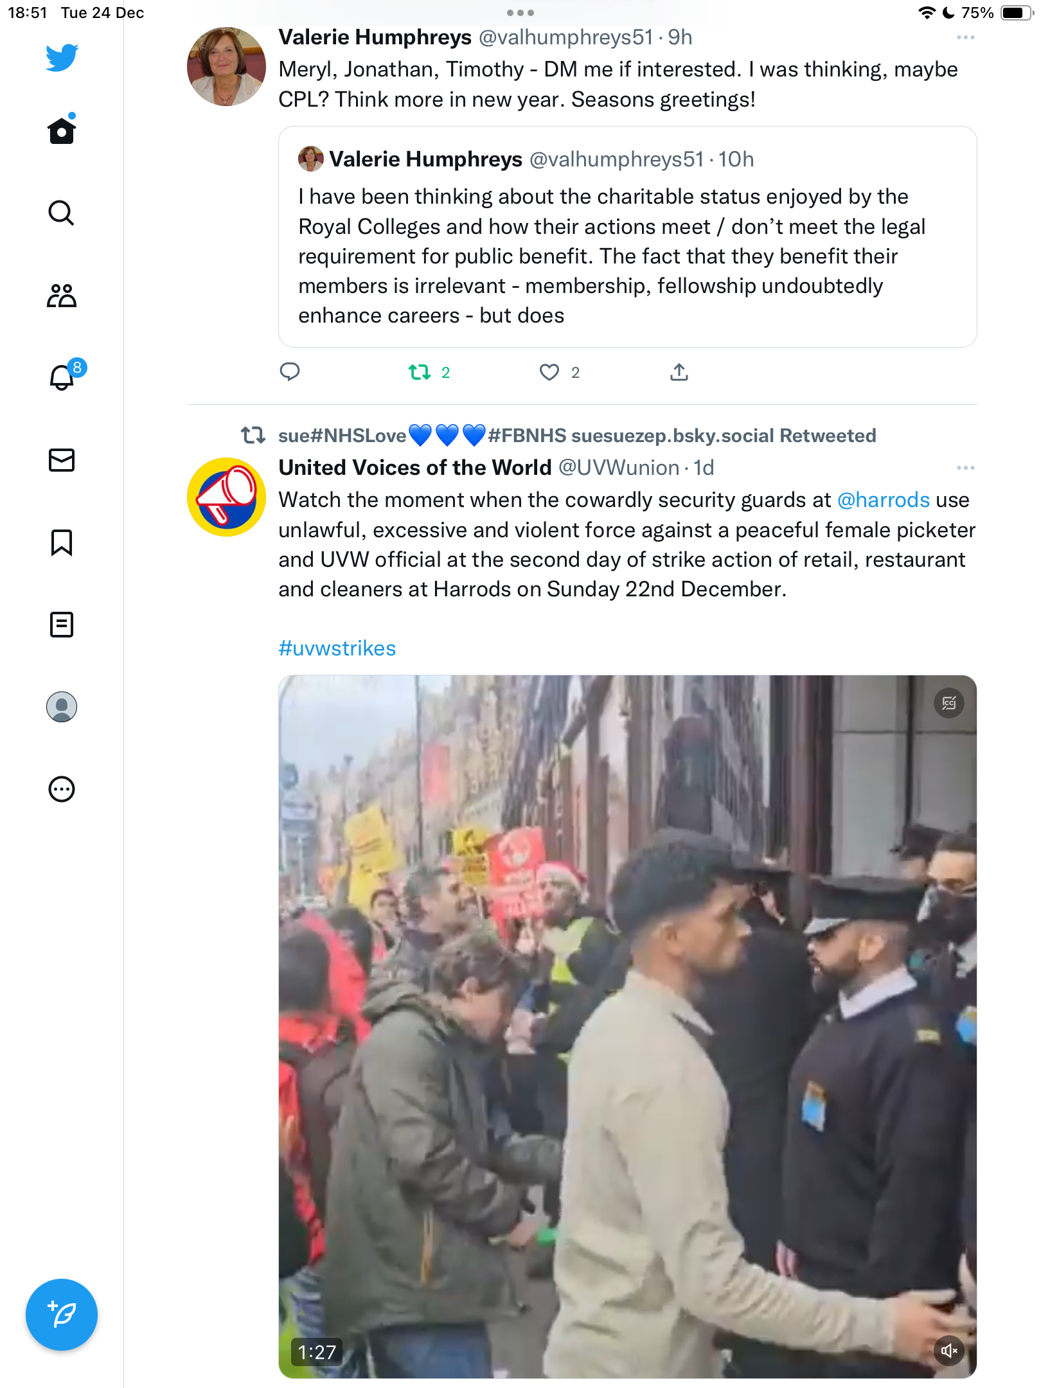Open the #uvwstrikes hashtag link
The width and height of the screenshot is (1041, 1388).
[x=337, y=648]
